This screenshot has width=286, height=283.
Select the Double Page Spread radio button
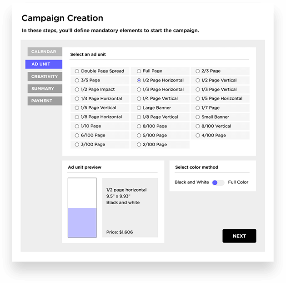[77, 71]
